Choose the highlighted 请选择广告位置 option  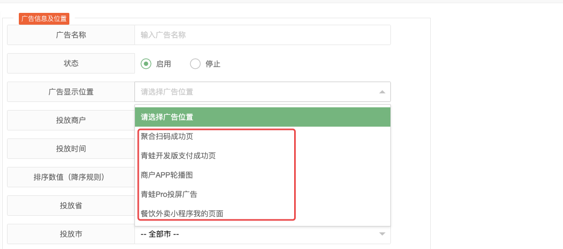262,117
